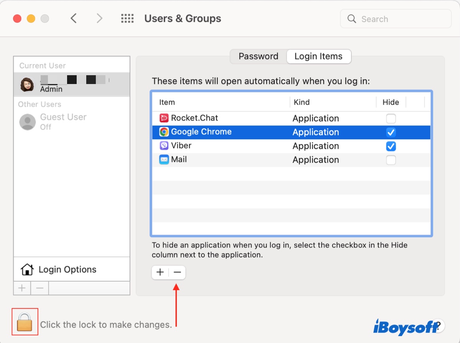The image size is (460, 343).
Task: Select the Login Items tab
Action: pos(319,56)
